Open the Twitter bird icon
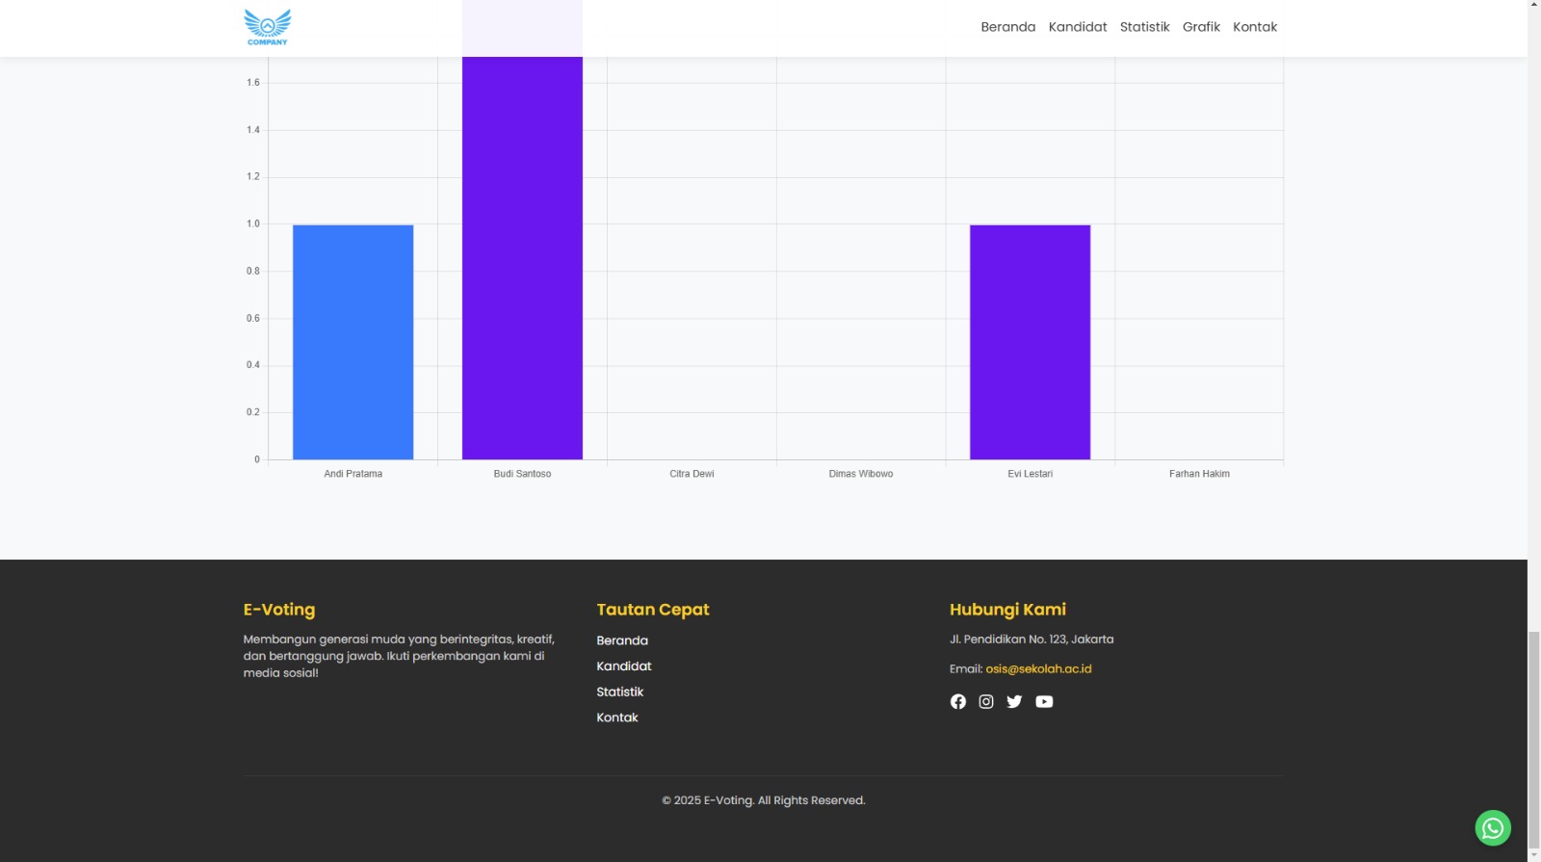The image size is (1541, 862). [1014, 701]
